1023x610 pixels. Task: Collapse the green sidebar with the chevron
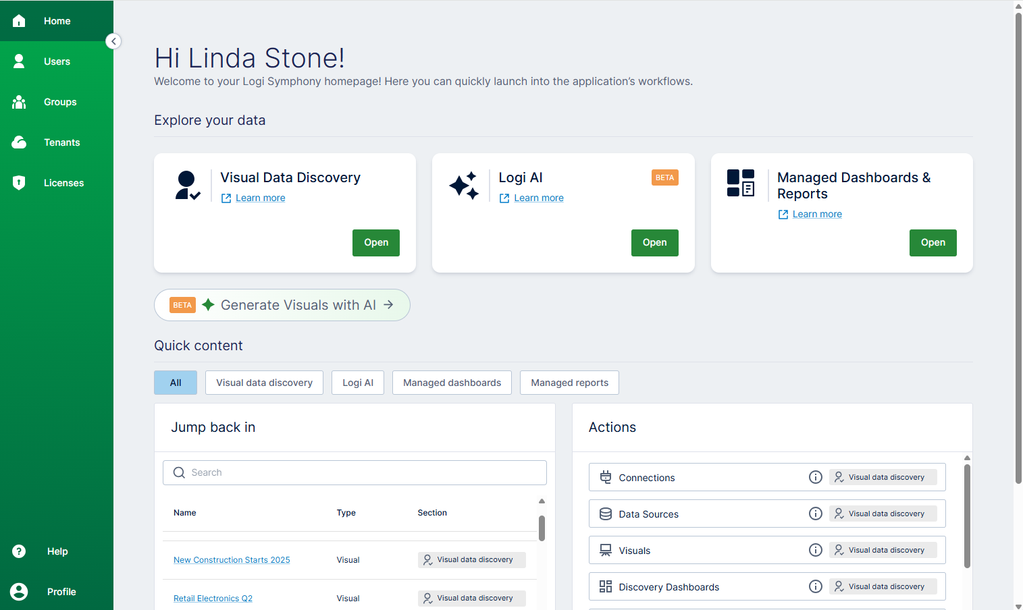[x=113, y=41]
